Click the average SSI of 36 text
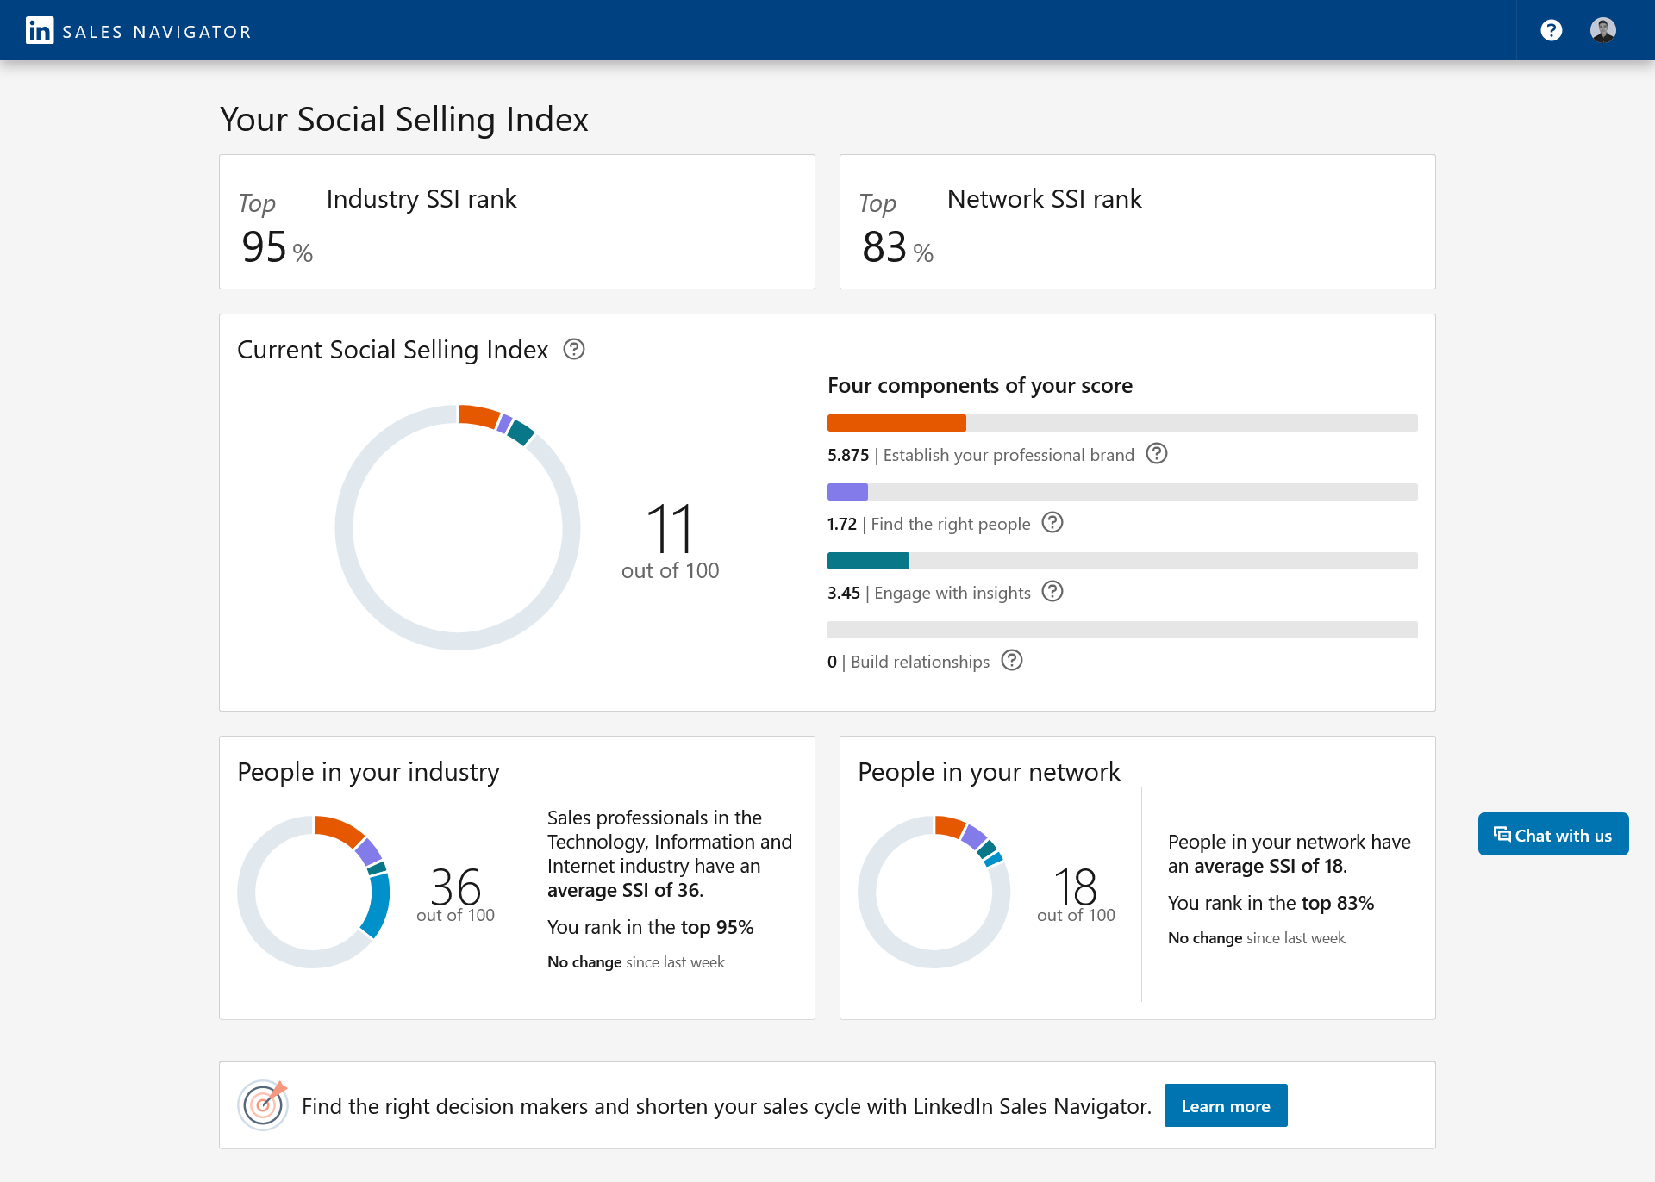The width and height of the screenshot is (1655, 1182). point(625,890)
